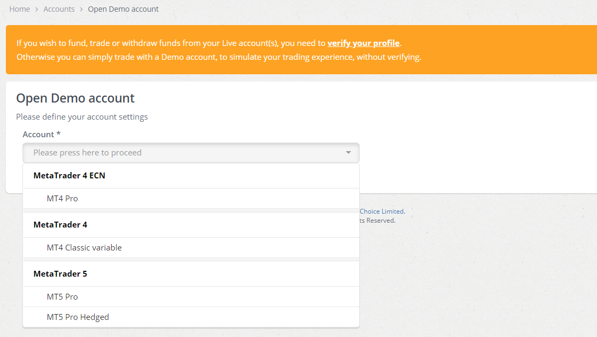The image size is (597, 337).
Task: Open the Account dropdown field
Action: pyautogui.click(x=191, y=153)
